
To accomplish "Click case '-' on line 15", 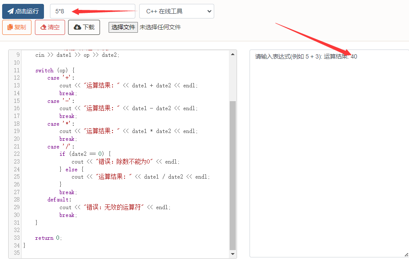I will (61, 101).
